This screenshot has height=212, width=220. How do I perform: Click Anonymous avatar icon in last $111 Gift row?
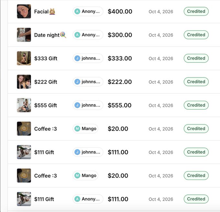point(77,199)
